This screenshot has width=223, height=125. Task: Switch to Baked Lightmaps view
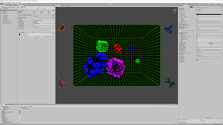[205, 7]
